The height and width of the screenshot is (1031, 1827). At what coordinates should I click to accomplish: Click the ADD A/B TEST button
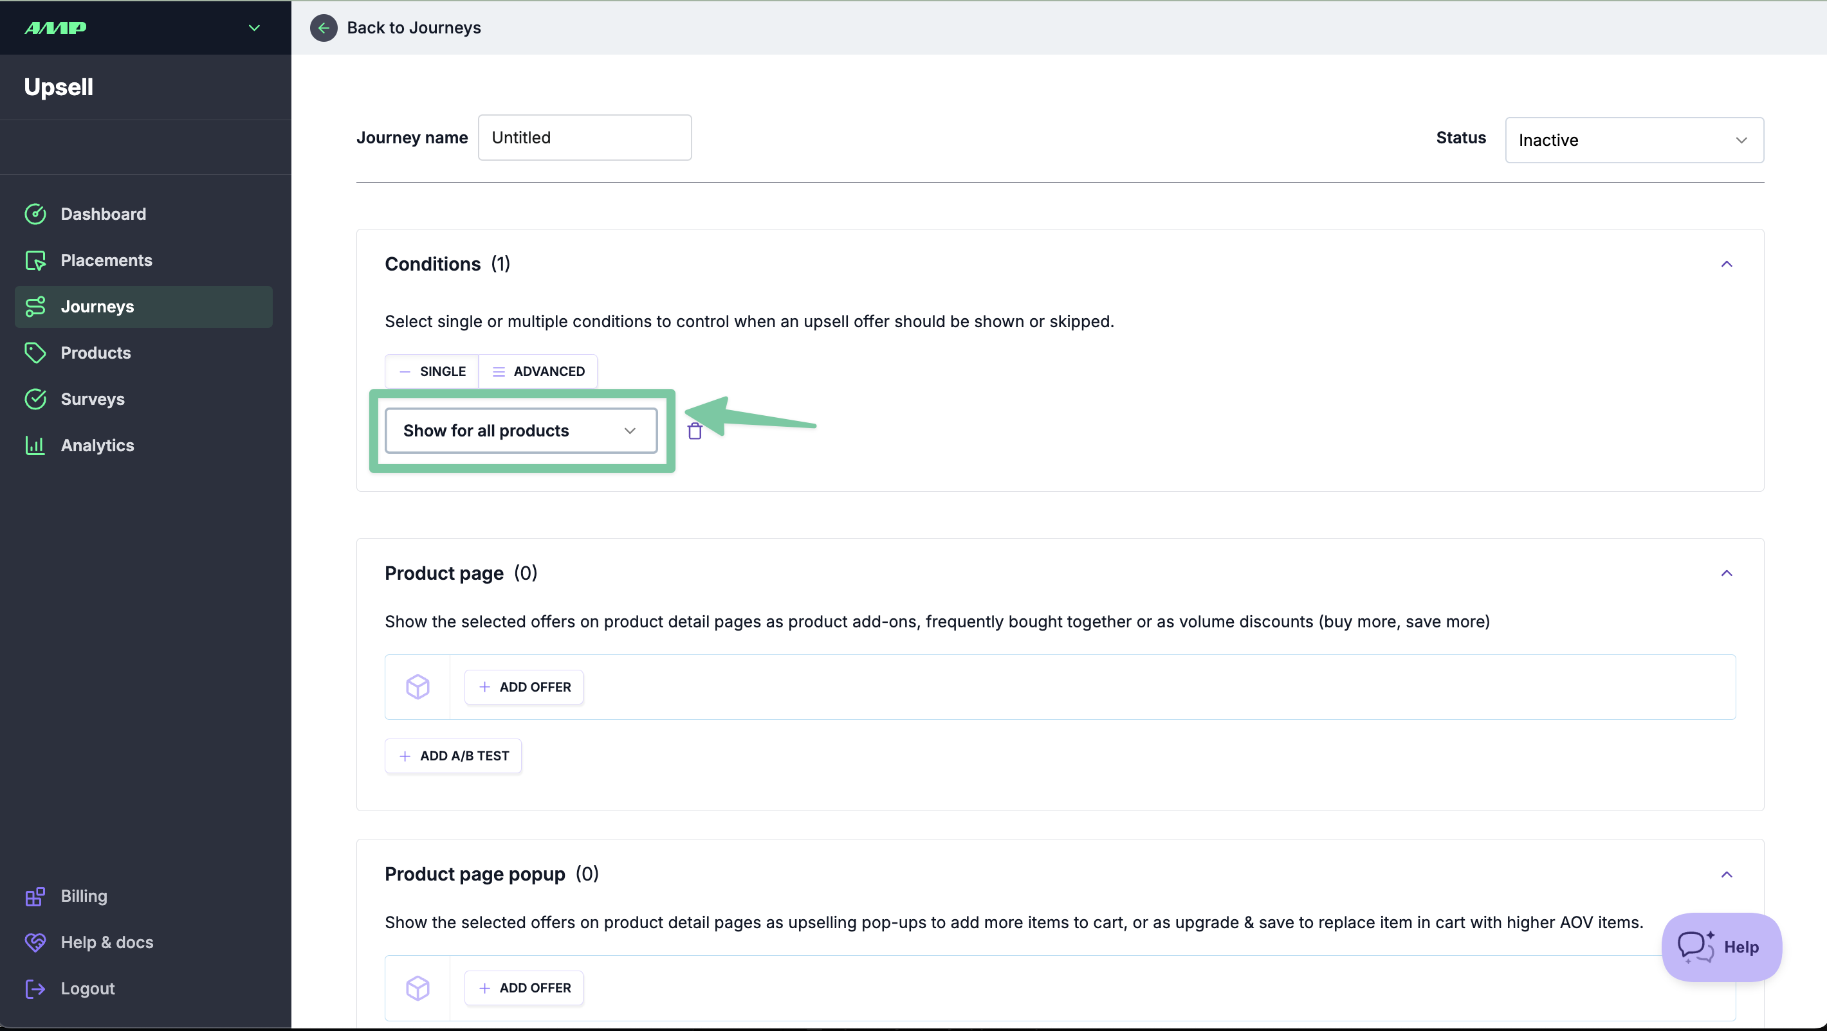click(x=452, y=755)
